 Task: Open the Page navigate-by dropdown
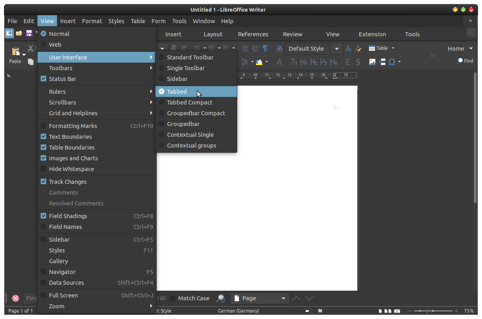[260, 298]
